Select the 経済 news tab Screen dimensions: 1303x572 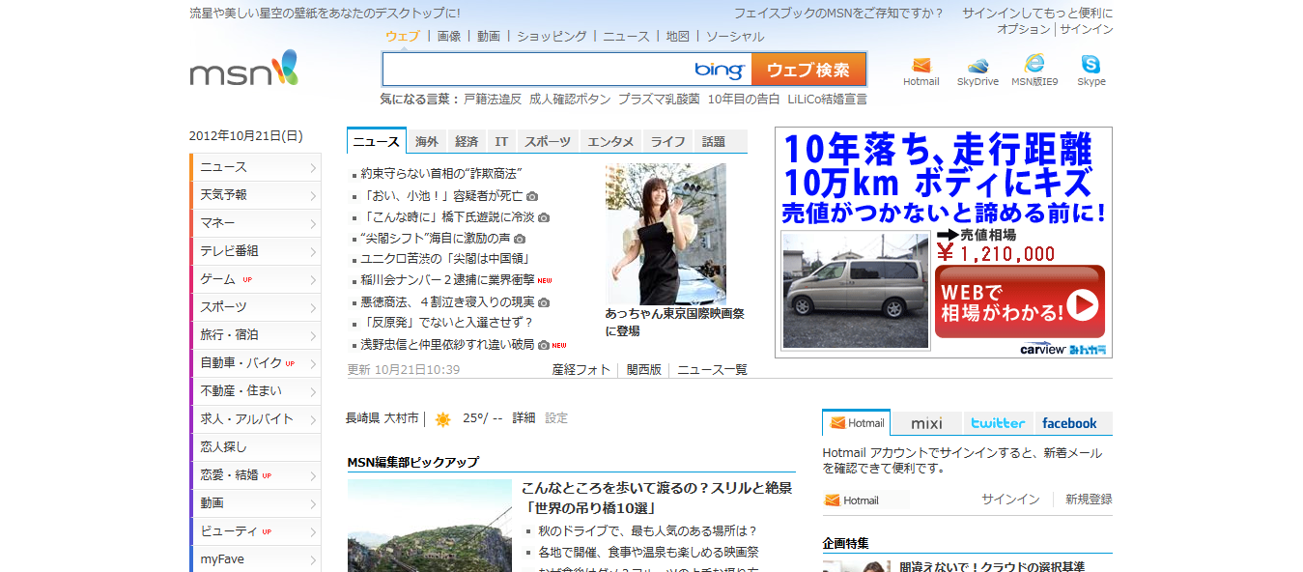[x=467, y=141]
